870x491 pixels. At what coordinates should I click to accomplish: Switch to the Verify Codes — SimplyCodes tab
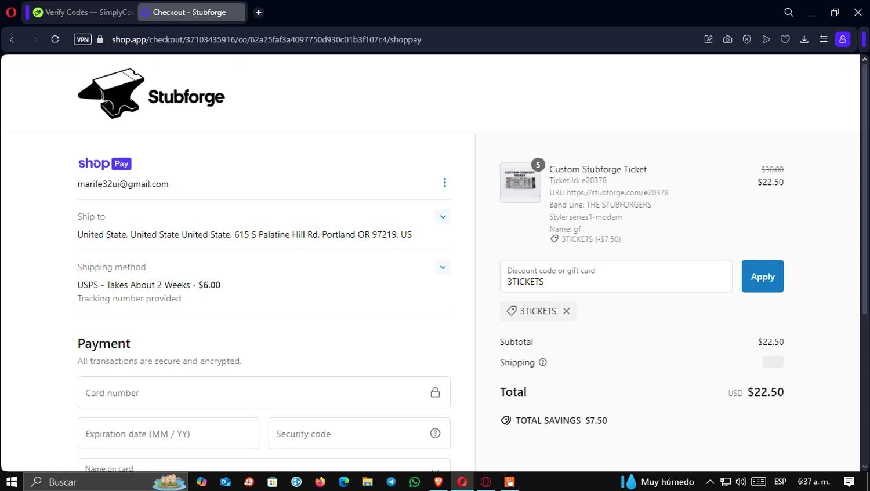(83, 12)
